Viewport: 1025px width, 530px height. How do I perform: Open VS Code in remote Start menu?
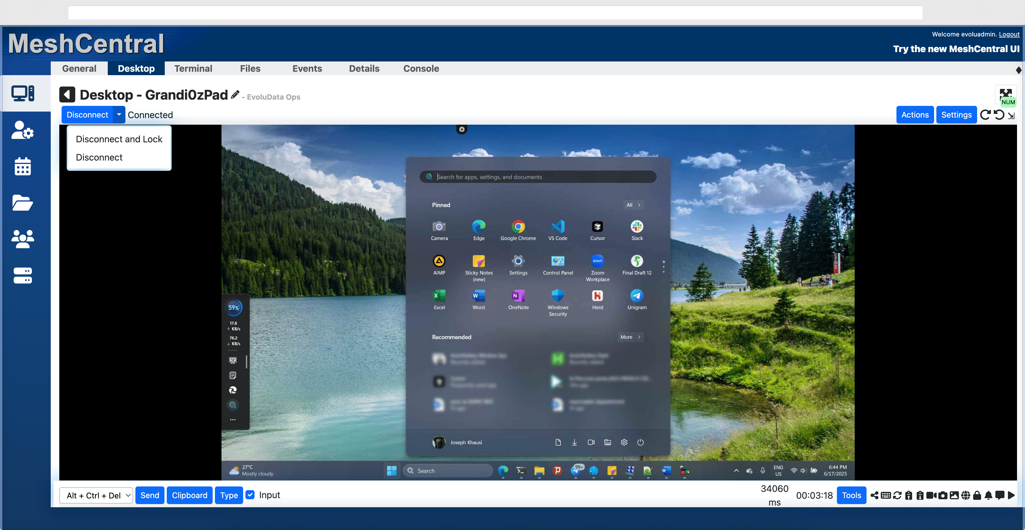point(558,231)
